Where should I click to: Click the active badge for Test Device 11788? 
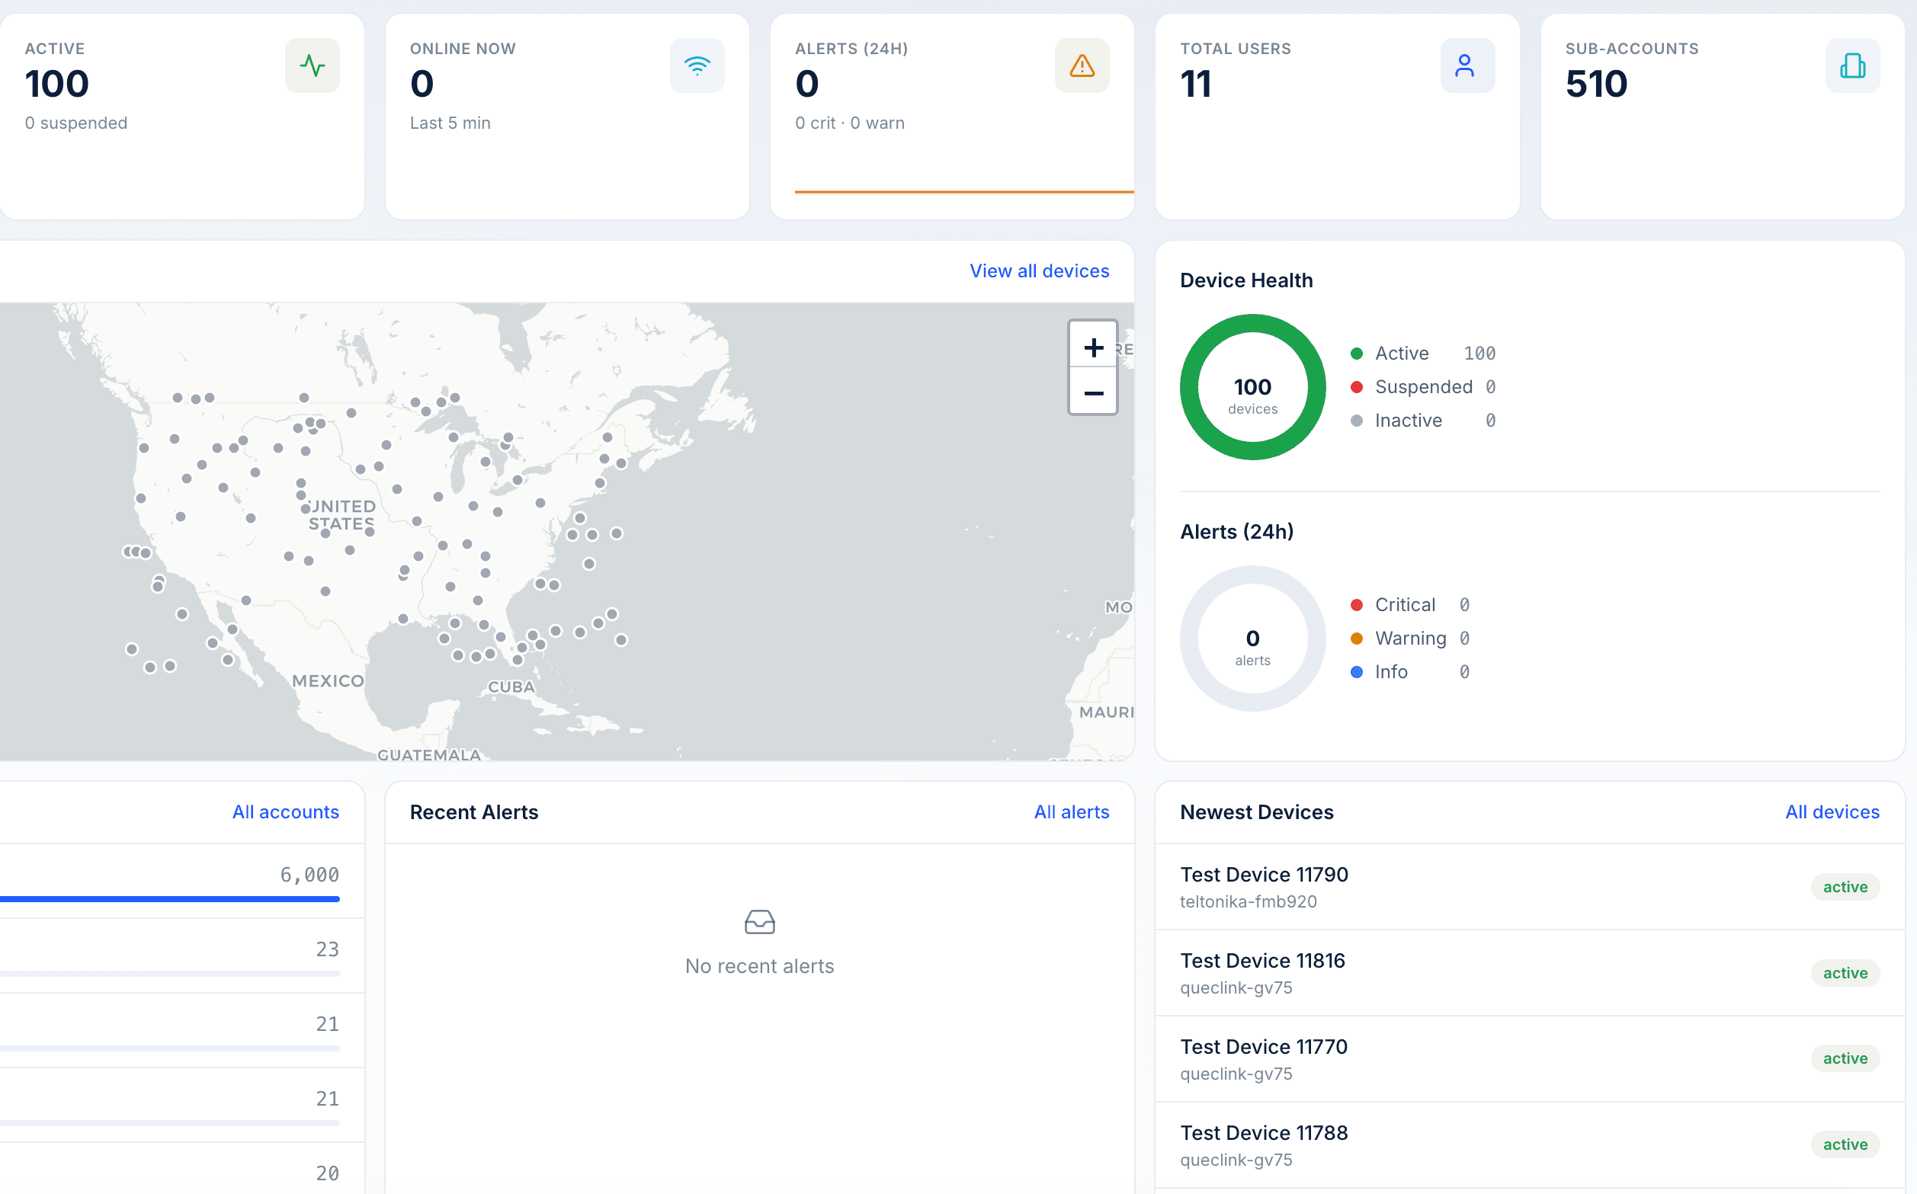[x=1845, y=1144]
